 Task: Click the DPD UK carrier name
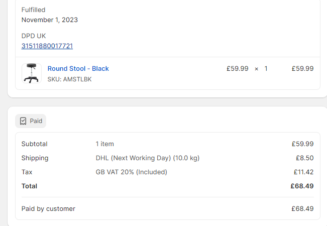[x=34, y=36]
